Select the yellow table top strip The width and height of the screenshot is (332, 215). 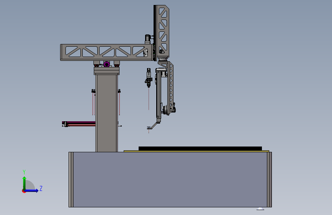[x=196, y=151]
